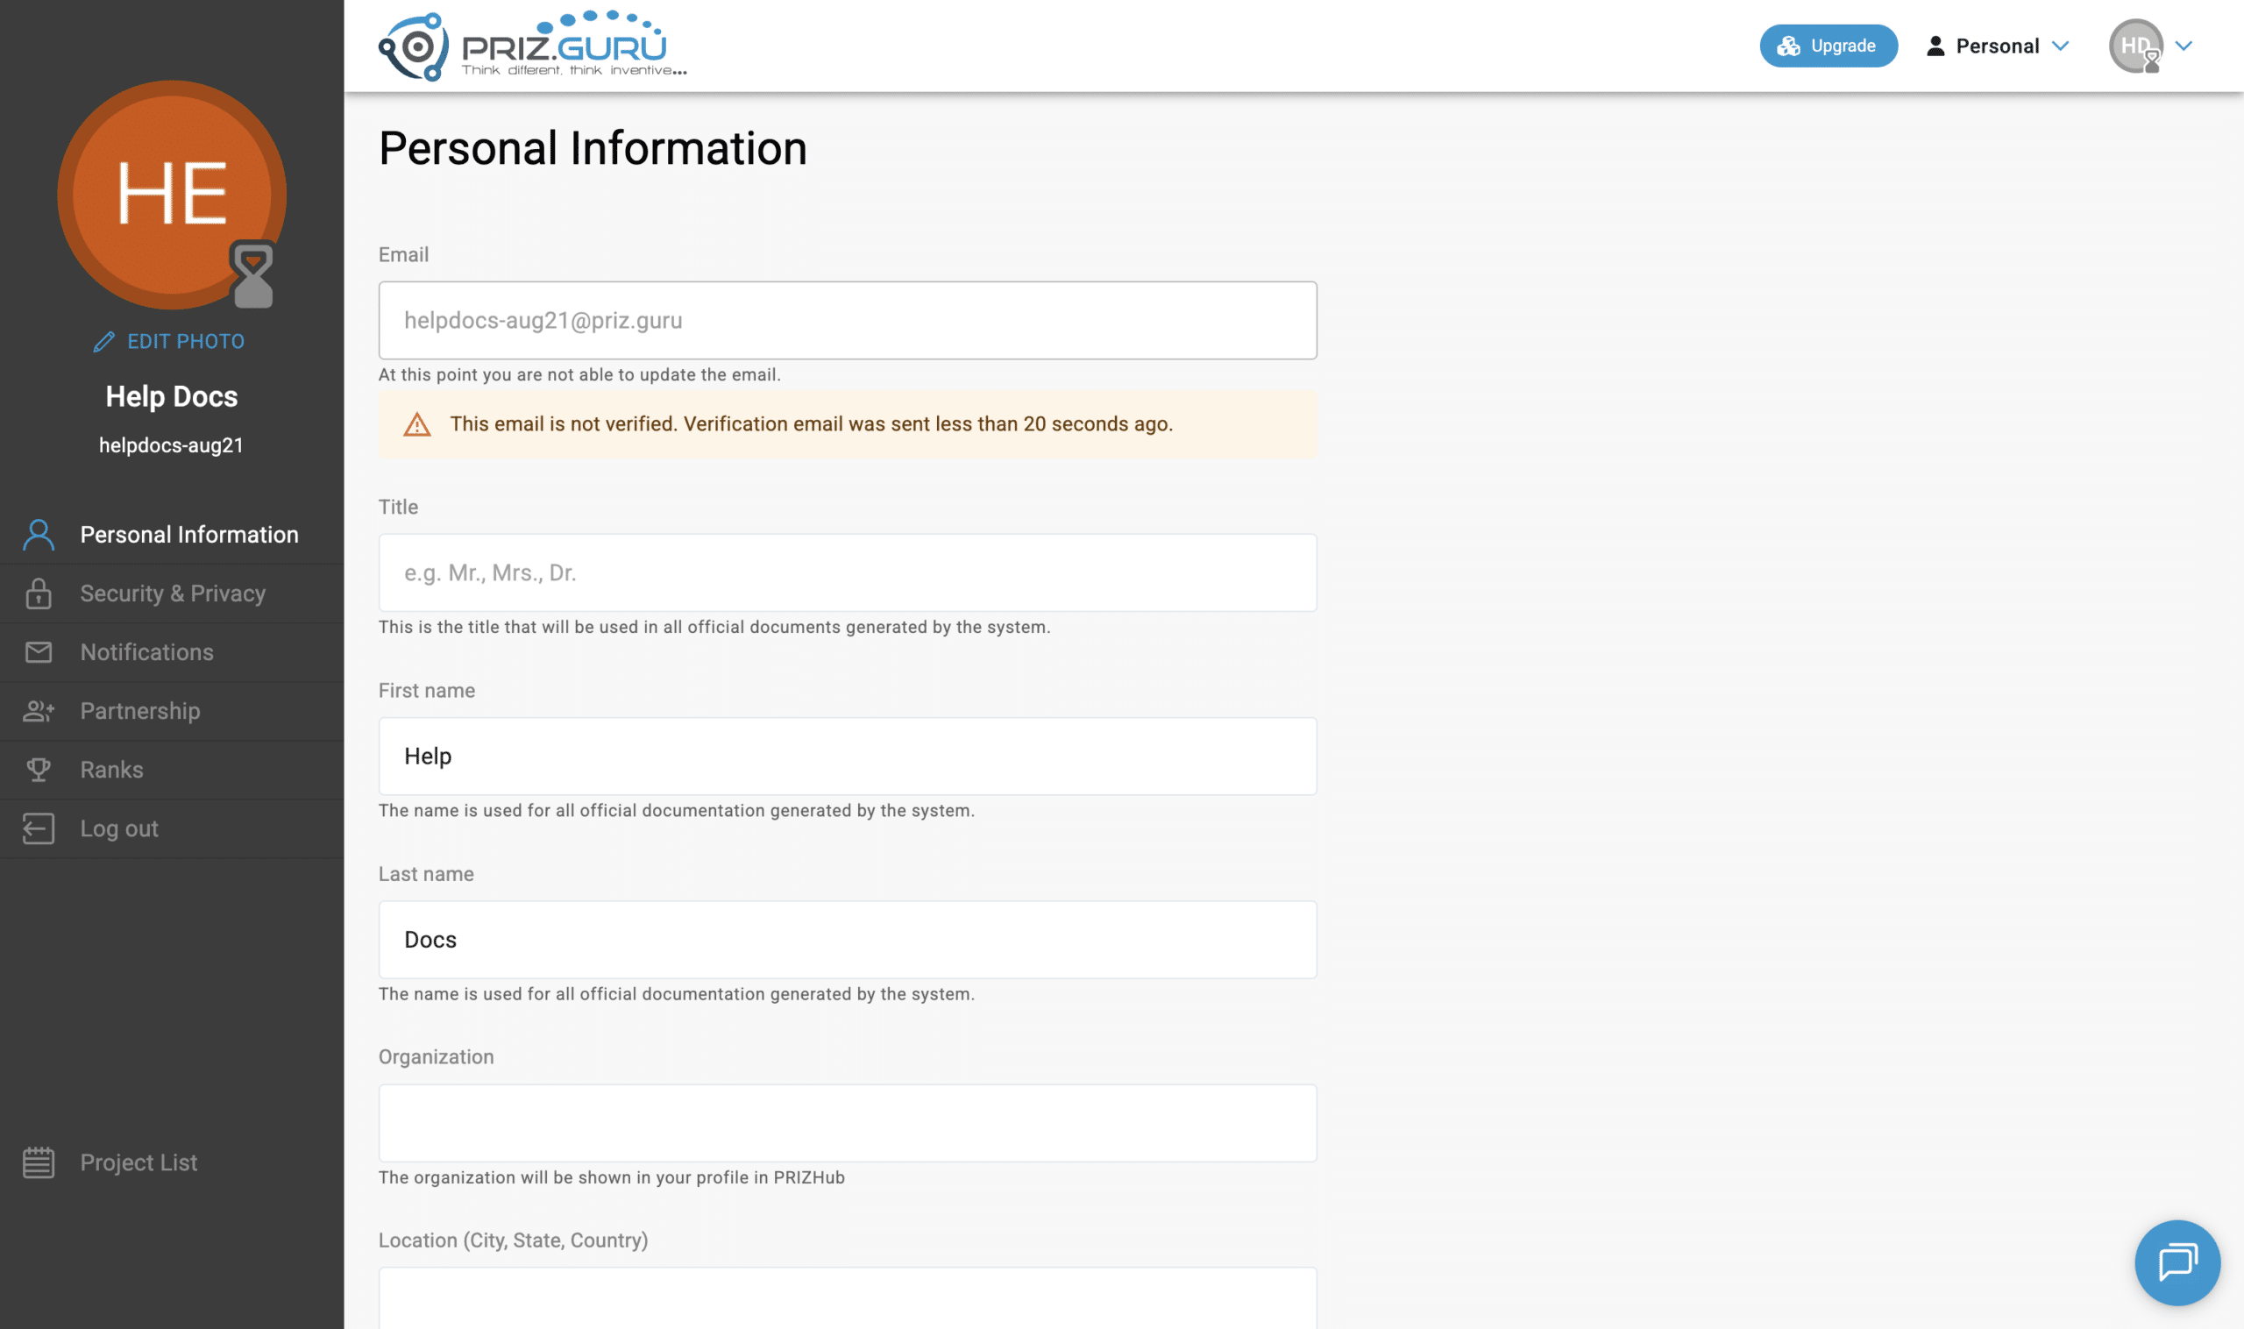This screenshot has width=2244, height=1329.
Task: Click the padlock icon in sidebar
Action: pos(39,593)
